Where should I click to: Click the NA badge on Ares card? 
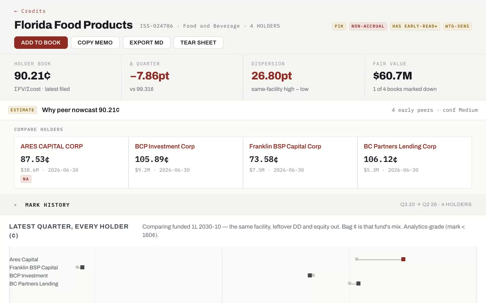[x=26, y=179]
